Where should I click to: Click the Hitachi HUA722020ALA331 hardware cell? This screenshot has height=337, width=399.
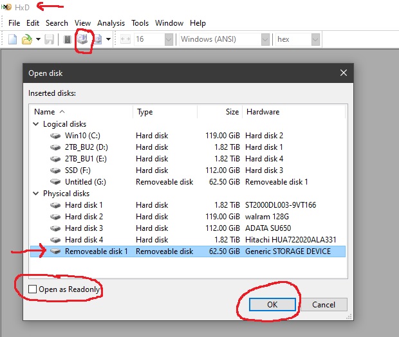(x=291, y=240)
